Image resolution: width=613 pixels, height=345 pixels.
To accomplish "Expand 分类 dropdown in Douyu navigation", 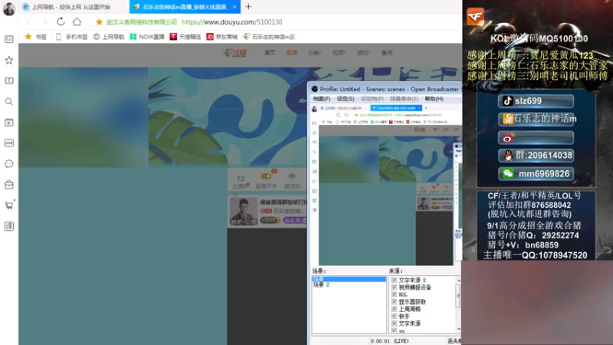I will pyautogui.click(x=314, y=53).
